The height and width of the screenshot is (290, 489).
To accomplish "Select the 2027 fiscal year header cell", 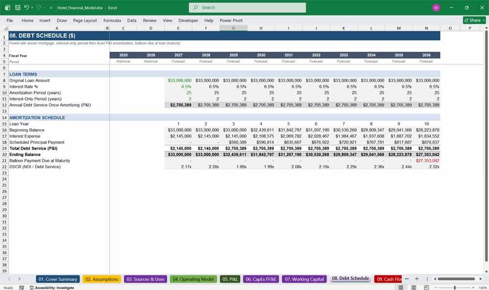I will (x=178, y=55).
